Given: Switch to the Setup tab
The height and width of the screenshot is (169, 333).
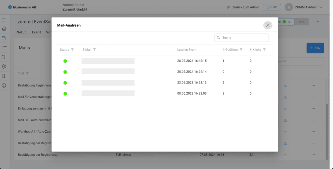Looking at the screenshot, I should click(x=22, y=32).
